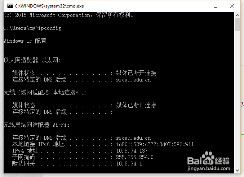Image resolution: width=244 pixels, height=177 pixels.
Task: Click the 本地连接* 1 adapter heading
Action: pyautogui.click(x=70, y=93)
